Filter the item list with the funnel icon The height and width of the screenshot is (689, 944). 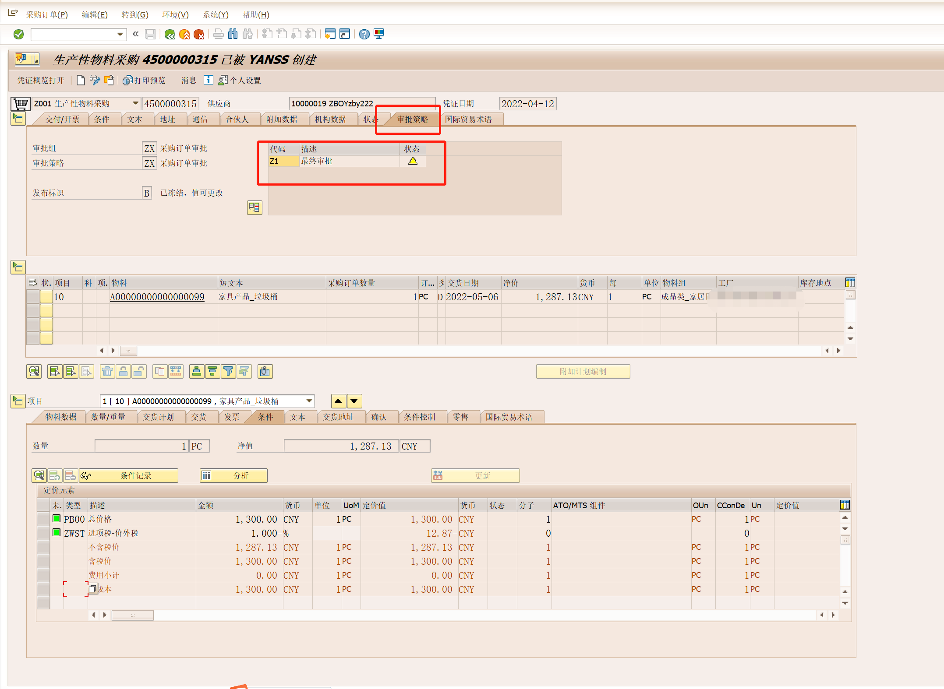[228, 371]
